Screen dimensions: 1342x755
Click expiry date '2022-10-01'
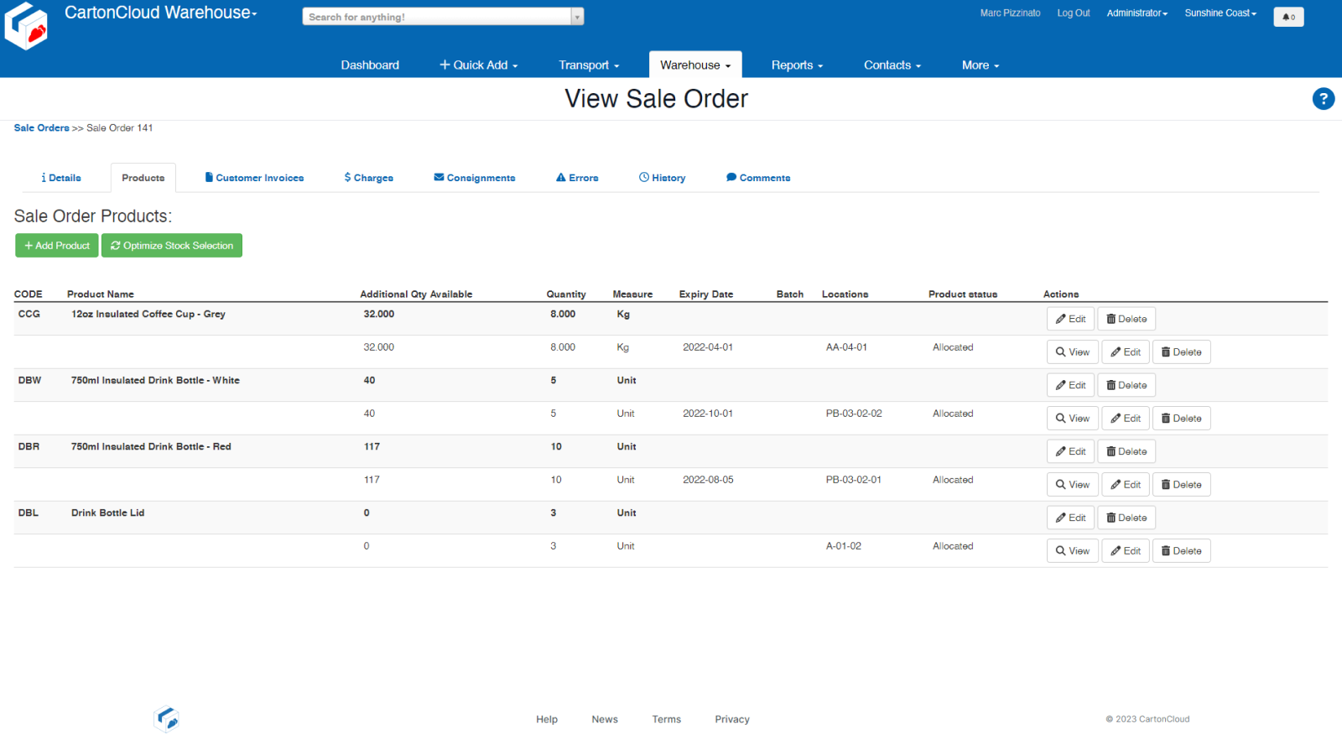tap(708, 414)
